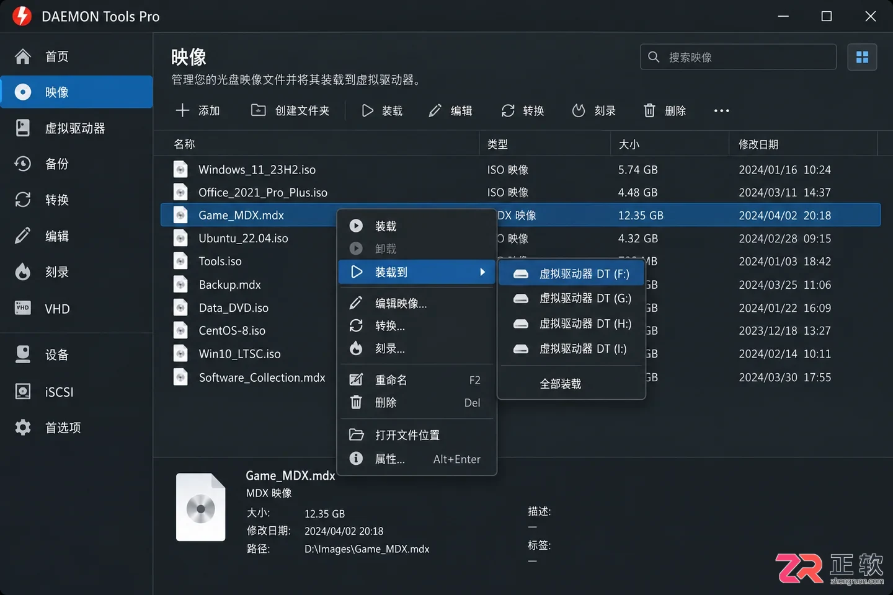Open the 刻录 sidebar section

click(76, 272)
